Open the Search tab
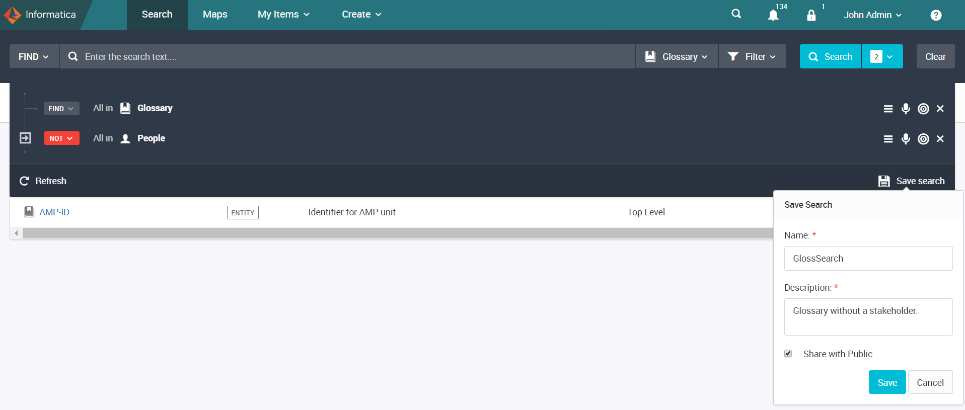The height and width of the screenshot is (410, 965). 157,15
